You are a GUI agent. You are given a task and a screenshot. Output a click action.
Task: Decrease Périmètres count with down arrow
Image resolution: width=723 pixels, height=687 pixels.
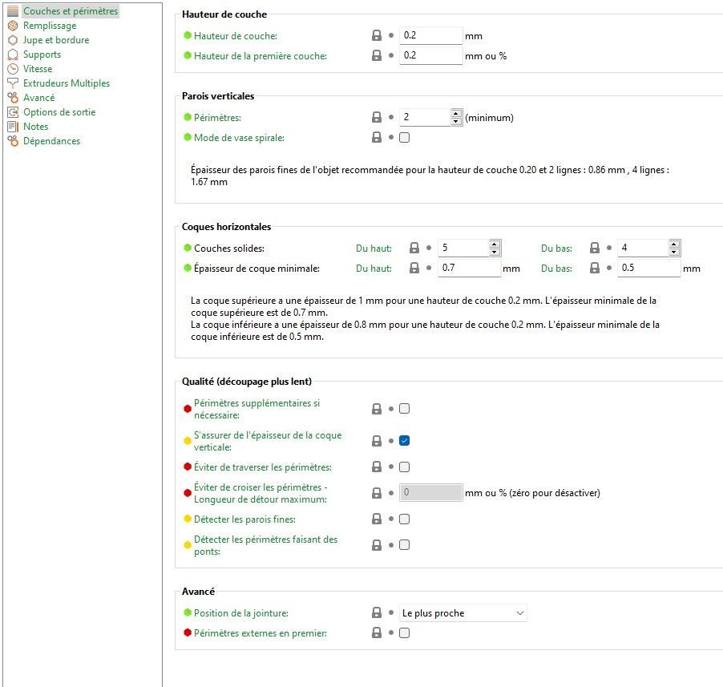tap(456, 121)
